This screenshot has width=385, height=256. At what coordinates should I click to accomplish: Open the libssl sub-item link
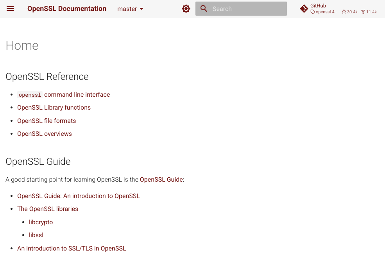36,235
